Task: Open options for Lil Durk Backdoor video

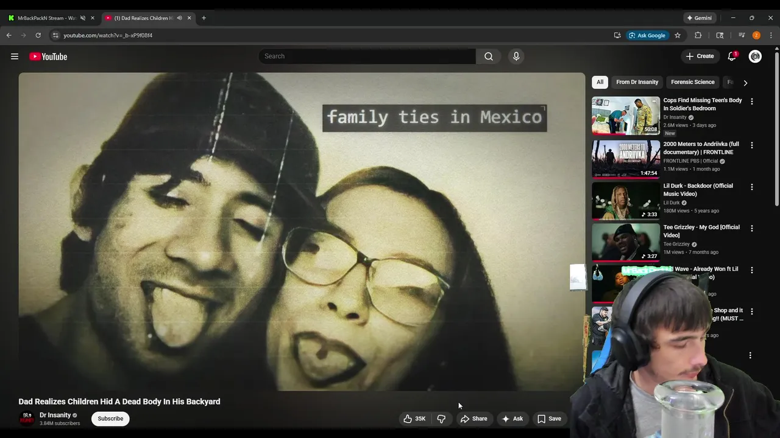Action: [751, 187]
